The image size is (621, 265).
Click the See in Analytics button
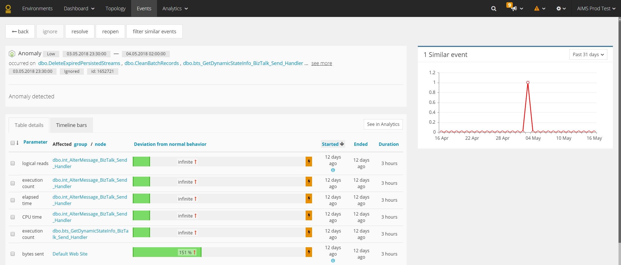tap(383, 124)
